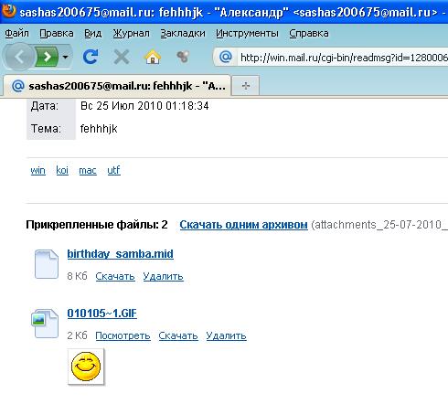Switch message encoding to utf
Image resolution: width=448 pixels, height=404 pixels.
pyautogui.click(x=113, y=170)
